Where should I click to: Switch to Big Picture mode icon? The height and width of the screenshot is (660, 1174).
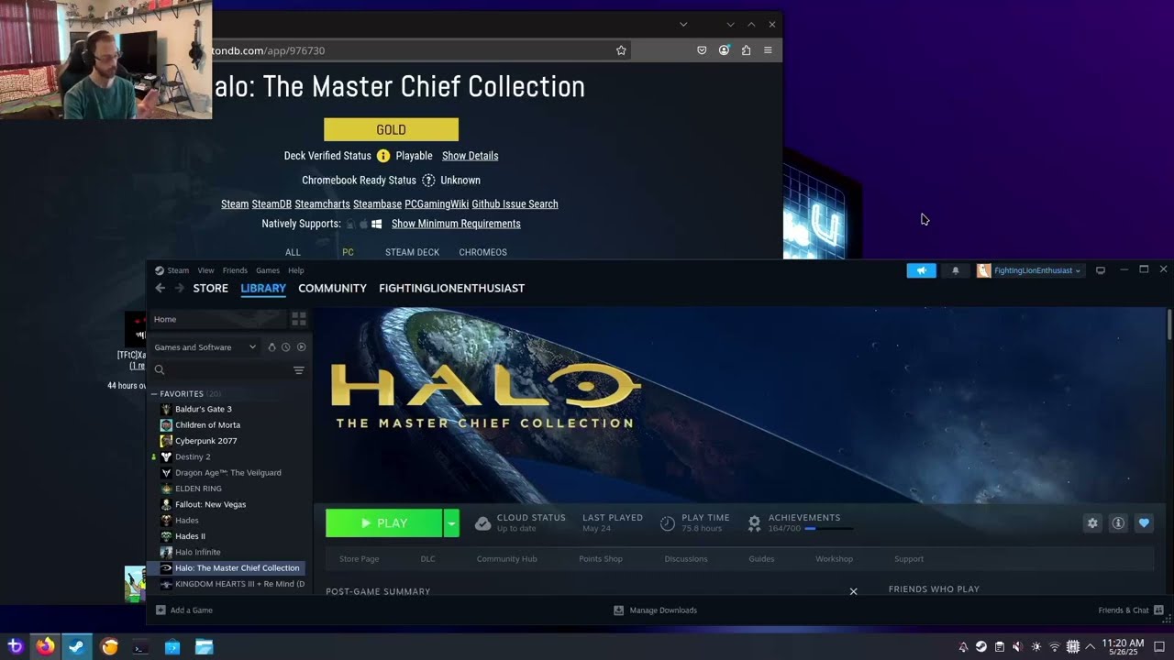point(1101,270)
